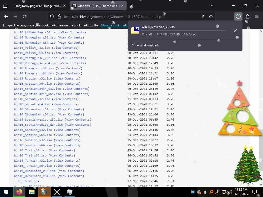The image size is (263, 197).
Task: Open Win10_Swedish_x64.iso
Action: click(33, 145)
